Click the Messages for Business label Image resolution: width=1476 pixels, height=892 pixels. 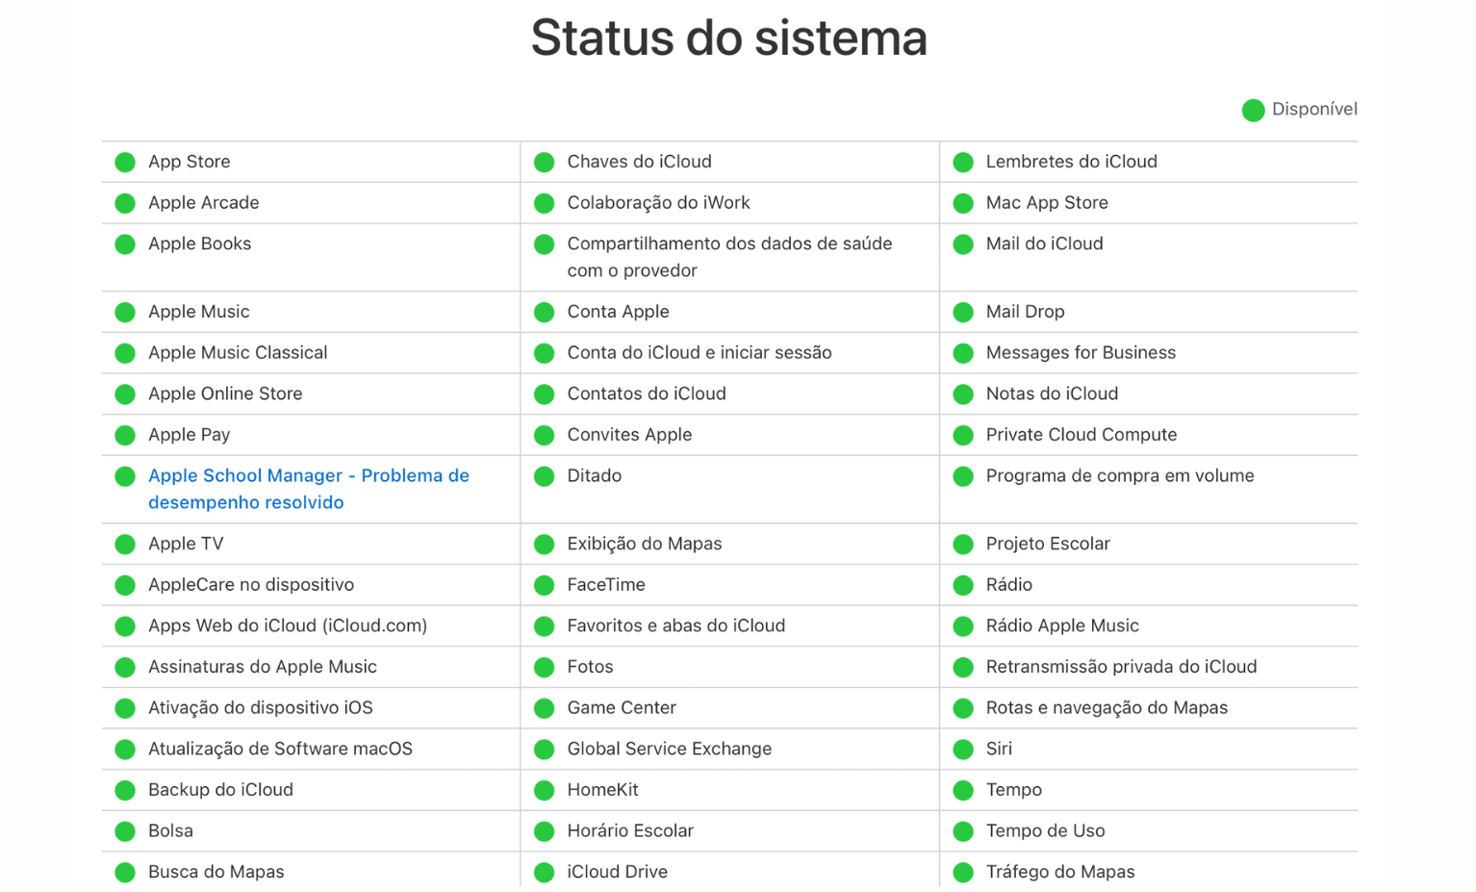pyautogui.click(x=1081, y=352)
